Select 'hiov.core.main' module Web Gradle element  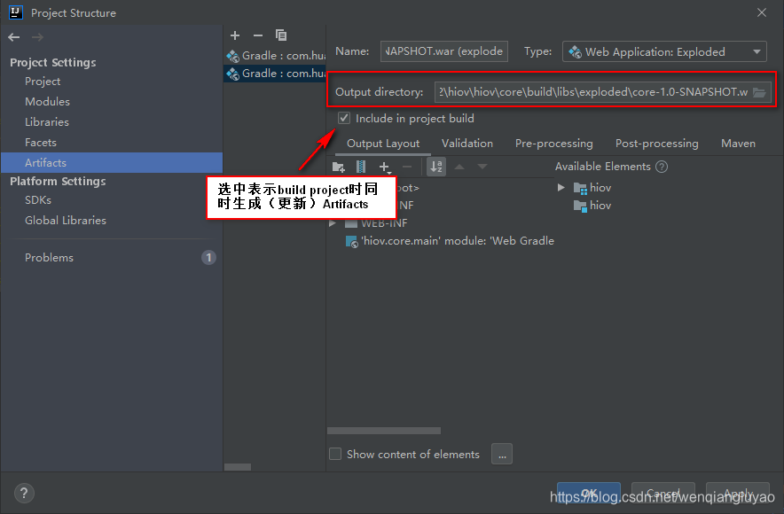[450, 241]
